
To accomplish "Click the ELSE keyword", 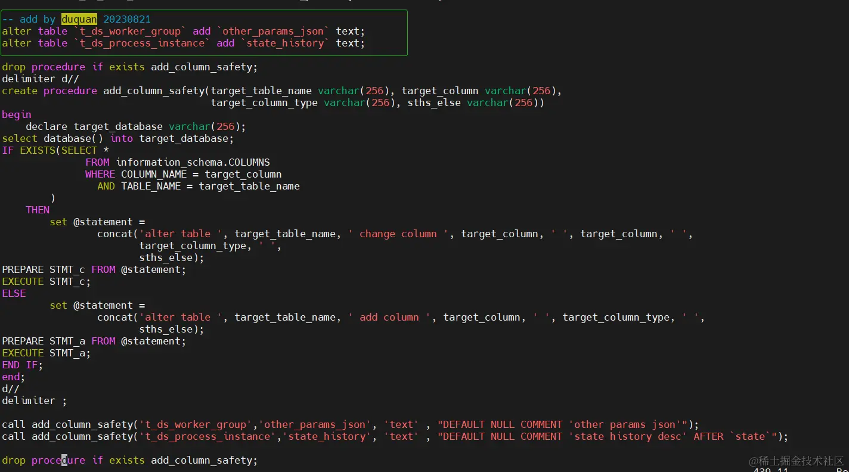I will coord(14,293).
